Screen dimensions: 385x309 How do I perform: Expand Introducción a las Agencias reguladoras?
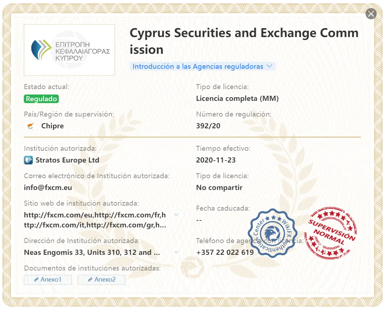pyautogui.click(x=203, y=66)
